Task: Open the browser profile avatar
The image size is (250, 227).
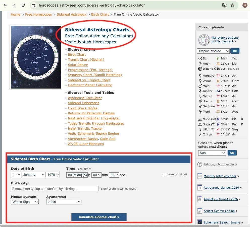Action: [x=245, y=5]
